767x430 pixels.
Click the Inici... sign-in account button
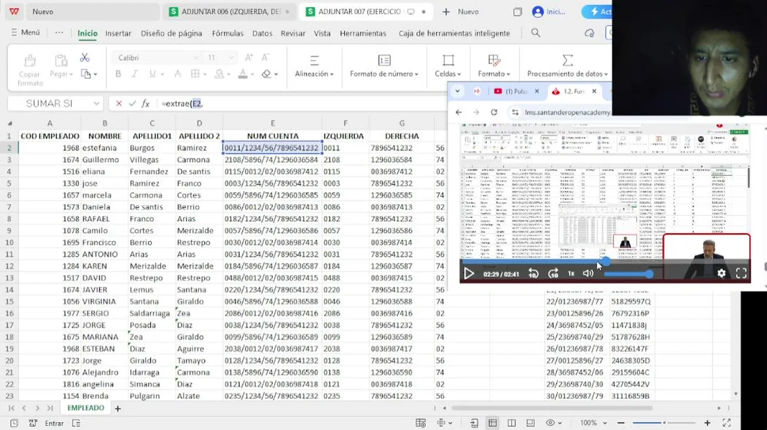click(548, 11)
